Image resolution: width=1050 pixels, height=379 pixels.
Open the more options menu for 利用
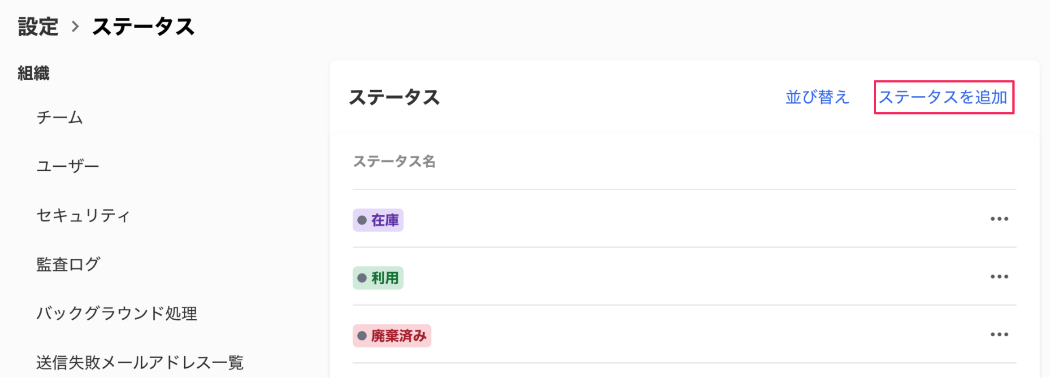(999, 277)
